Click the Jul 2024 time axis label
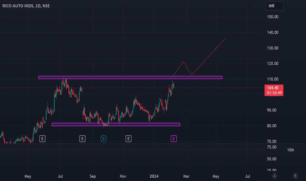The height and width of the screenshot is (181, 306). coord(248,176)
